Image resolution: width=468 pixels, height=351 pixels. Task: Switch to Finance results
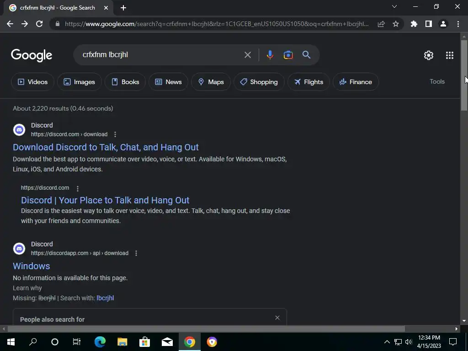click(356, 82)
